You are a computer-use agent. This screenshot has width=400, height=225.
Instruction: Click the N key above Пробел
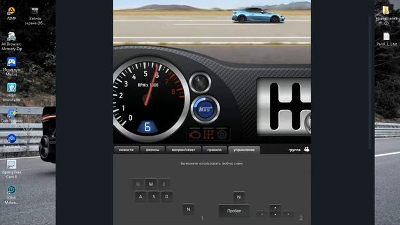pos(239,197)
